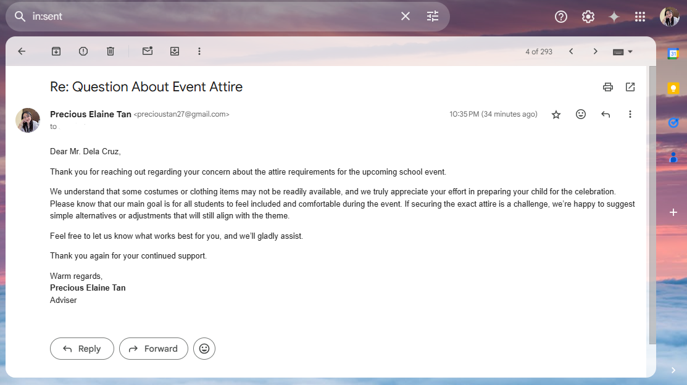Open the Google apps grid
The image size is (687, 385).
tap(640, 17)
